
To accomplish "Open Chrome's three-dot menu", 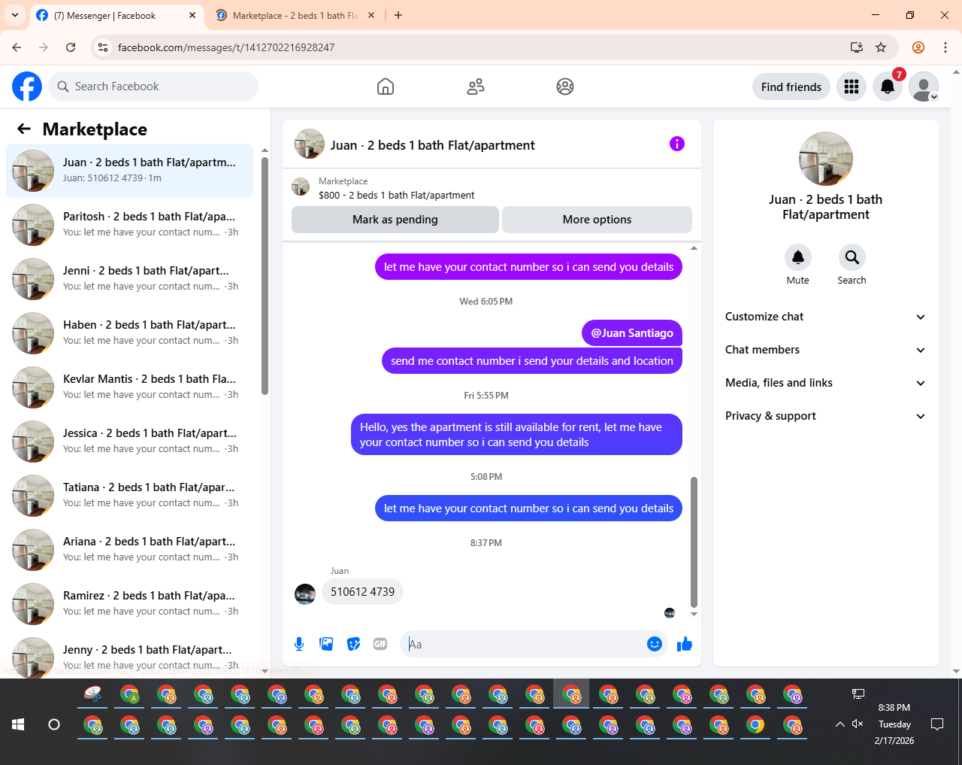I will click(945, 47).
